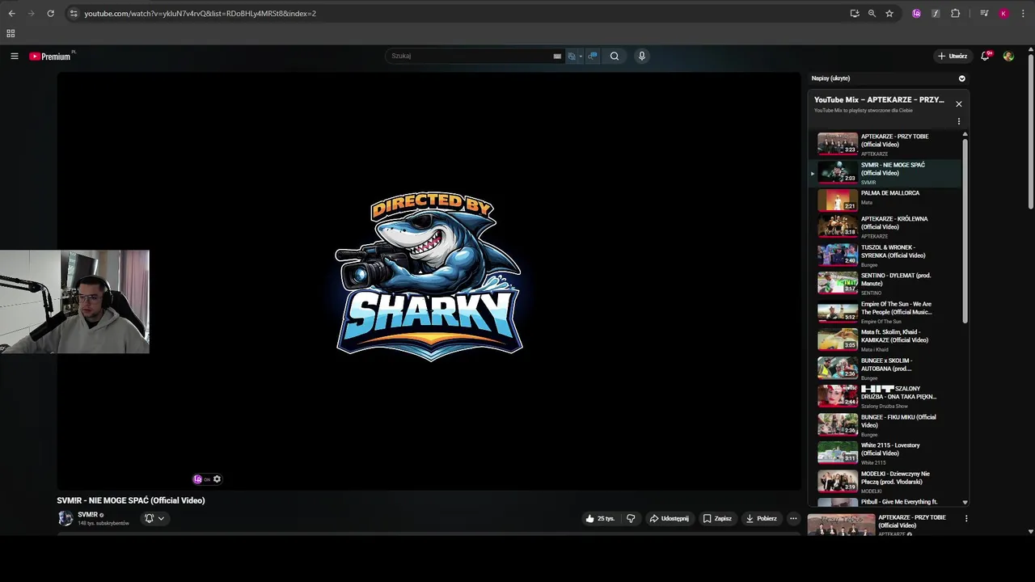
Task: Click the comment search extension icon
Action: click(x=593, y=56)
